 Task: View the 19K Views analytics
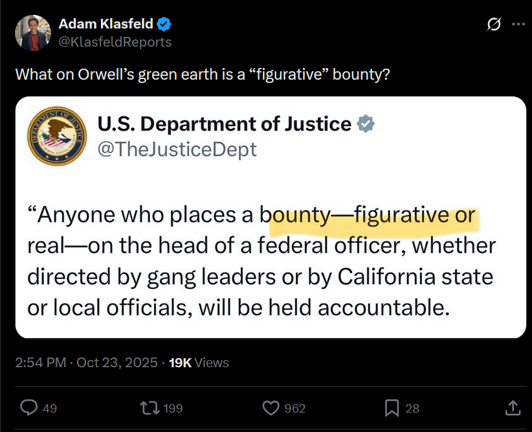tap(198, 363)
